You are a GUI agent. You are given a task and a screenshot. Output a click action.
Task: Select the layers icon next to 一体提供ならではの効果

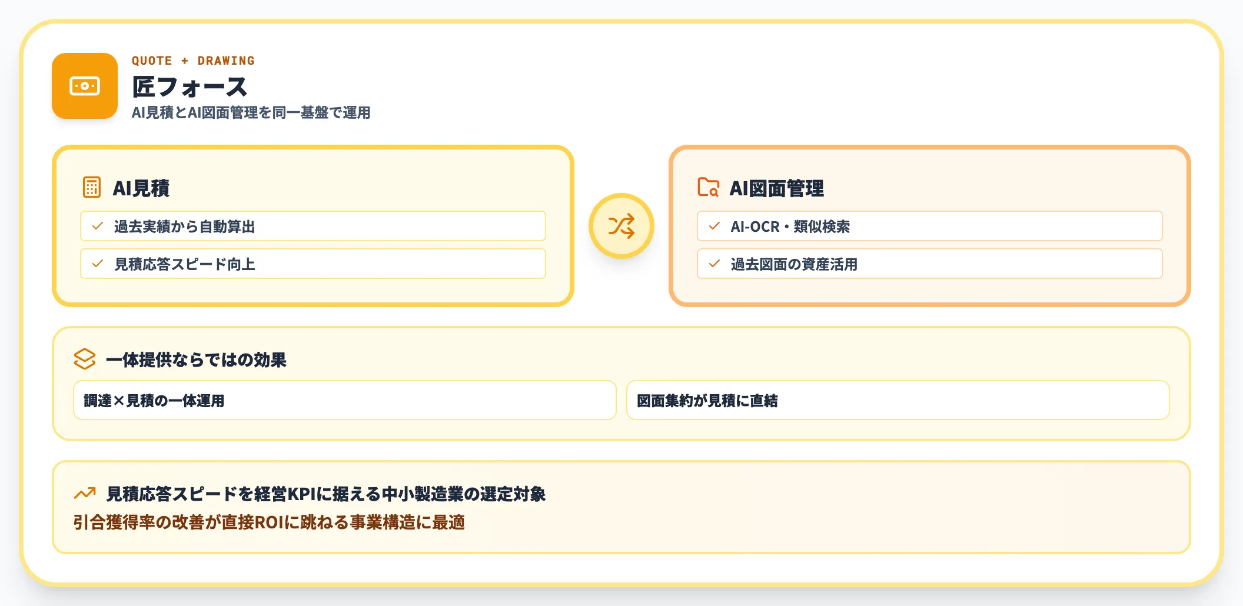84,359
